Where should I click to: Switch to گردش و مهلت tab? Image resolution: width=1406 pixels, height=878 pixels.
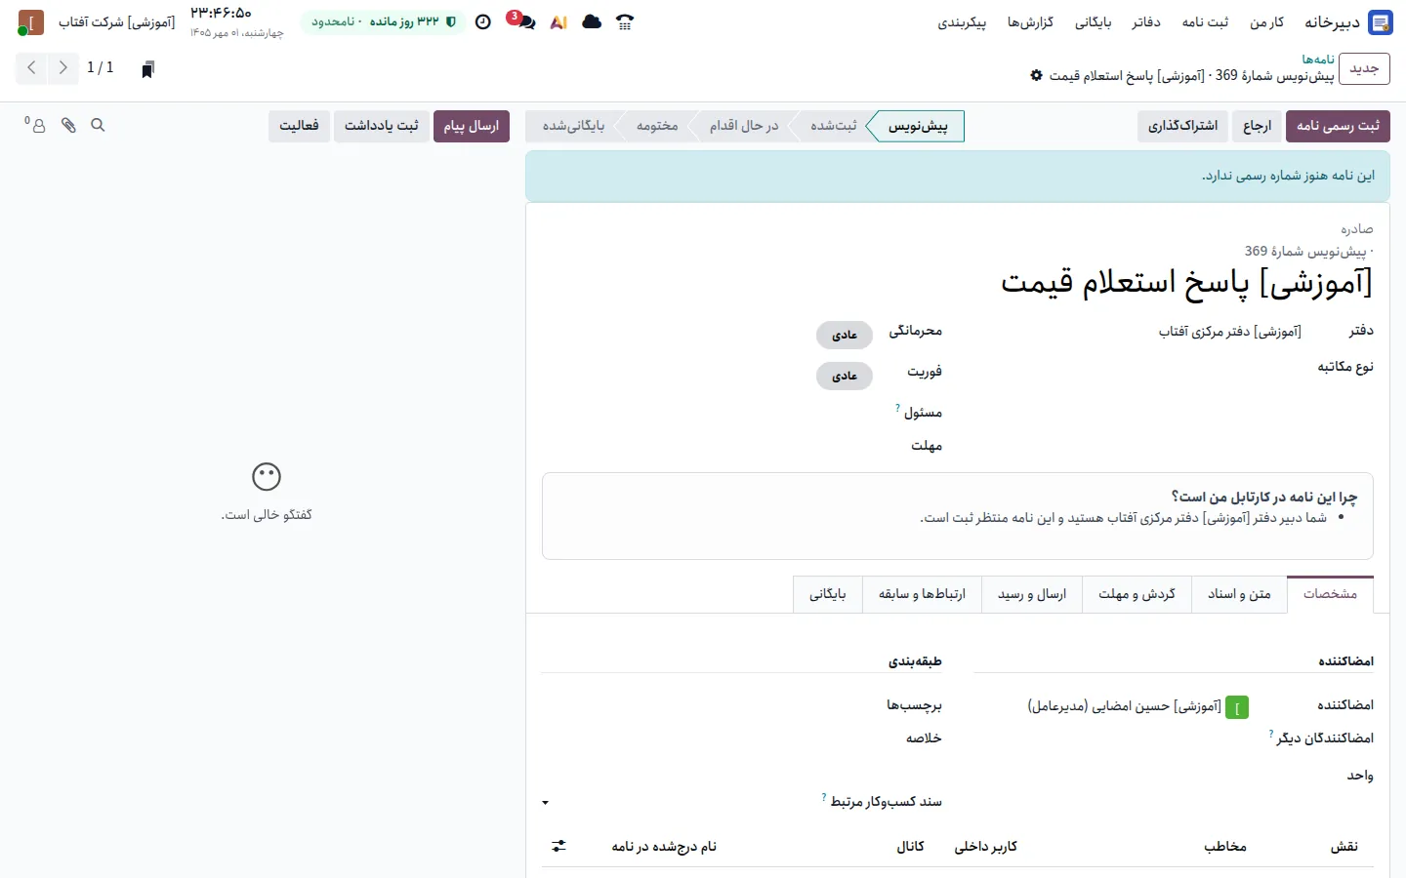1137,594
